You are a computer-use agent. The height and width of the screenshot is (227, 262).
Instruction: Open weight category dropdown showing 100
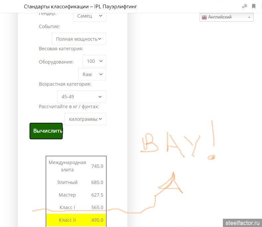pos(94,61)
